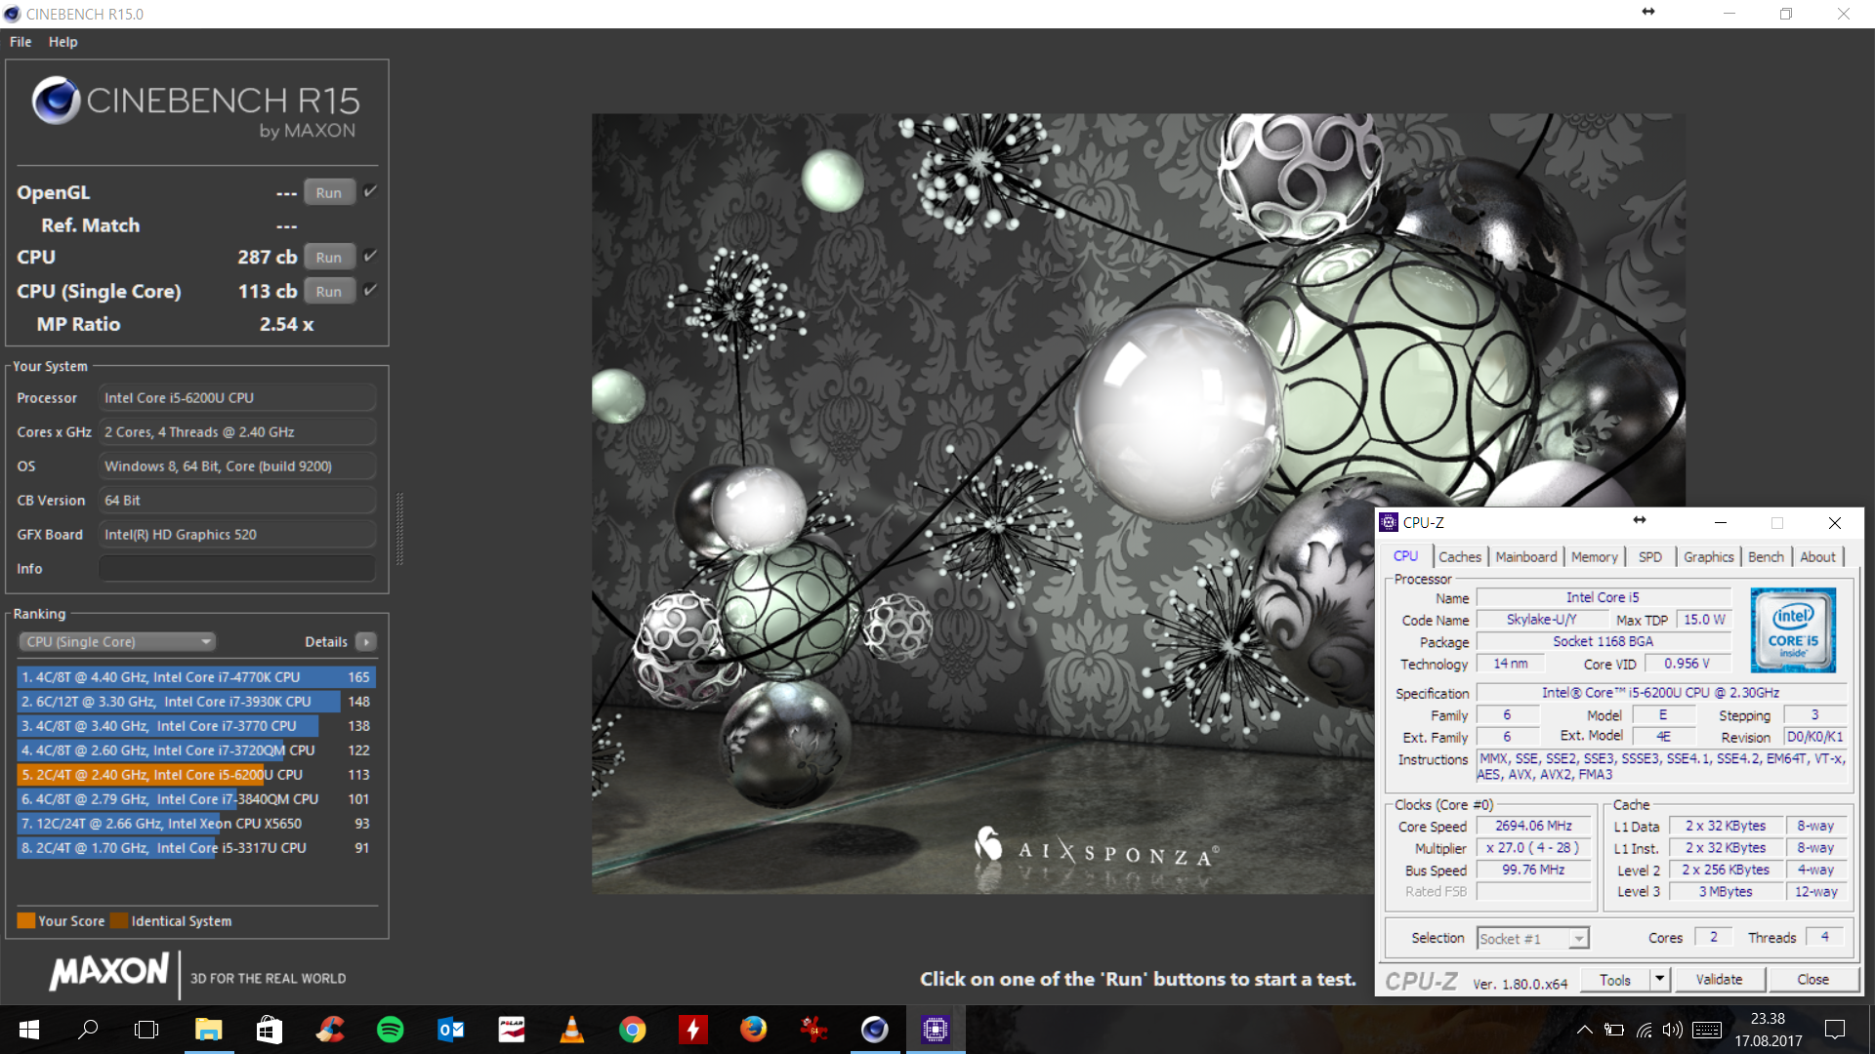This screenshot has width=1875, height=1054.
Task: Open Outlook from taskbar
Action: click(450, 1029)
